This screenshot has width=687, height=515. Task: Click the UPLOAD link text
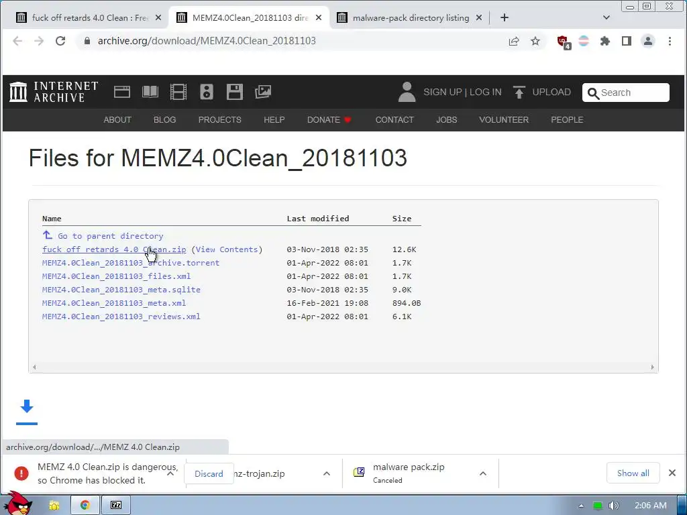(551, 92)
